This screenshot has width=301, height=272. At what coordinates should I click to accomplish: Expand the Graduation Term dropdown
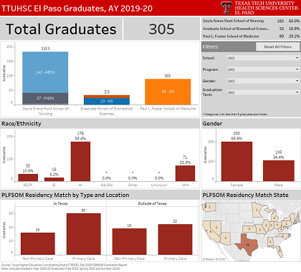click(263, 92)
